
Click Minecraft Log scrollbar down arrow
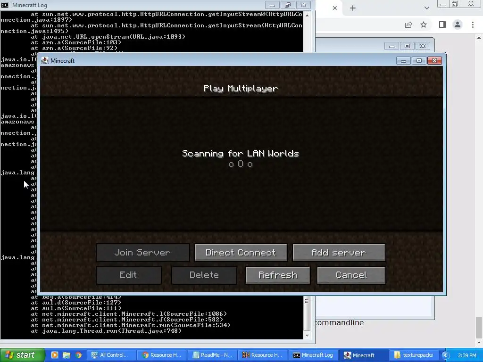pyautogui.click(x=307, y=336)
